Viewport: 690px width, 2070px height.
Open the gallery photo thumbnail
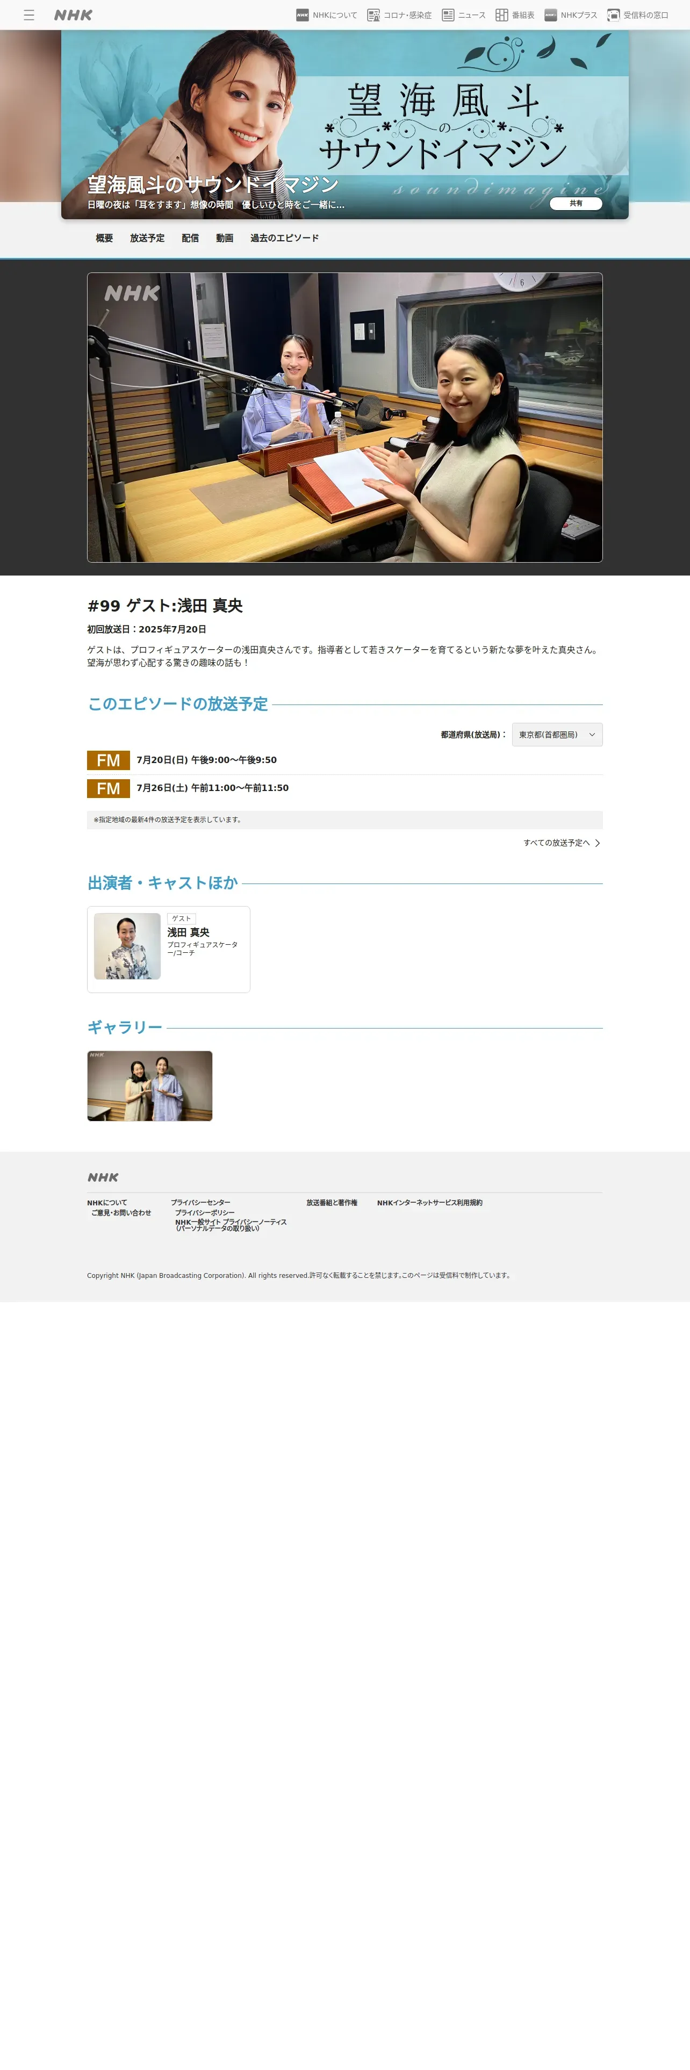click(150, 1086)
